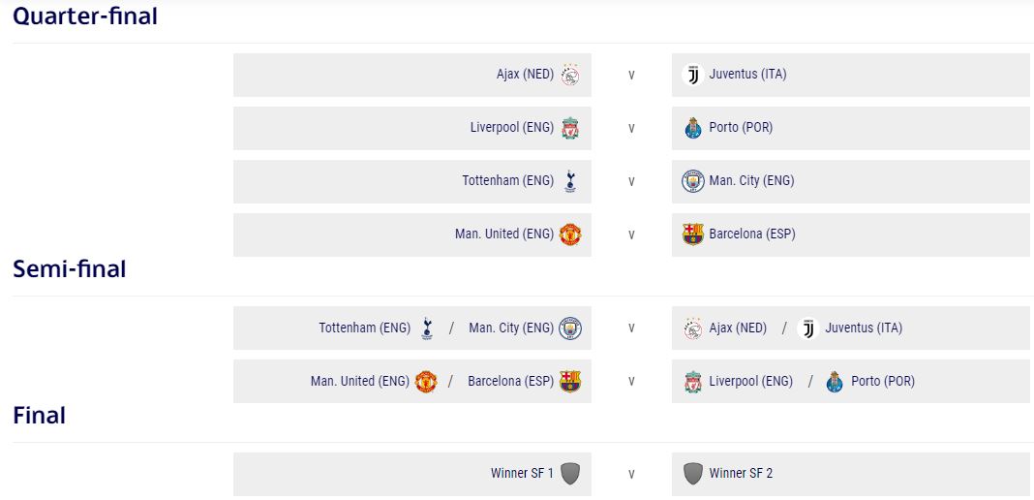Click the Quarter-final section heading
1034x500 pixels.
pos(85,16)
